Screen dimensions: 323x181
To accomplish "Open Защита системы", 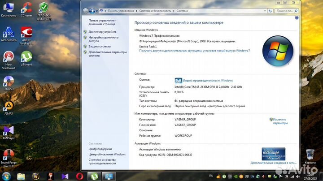I will [100, 47].
